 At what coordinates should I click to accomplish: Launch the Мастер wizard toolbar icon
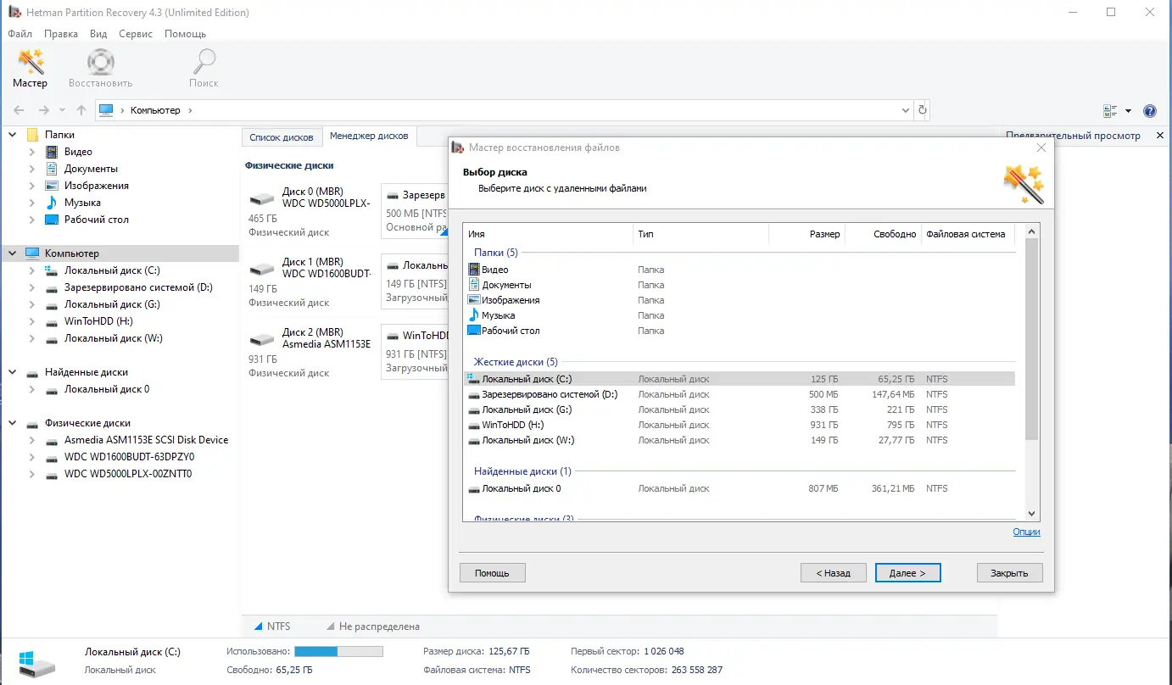coord(31,62)
